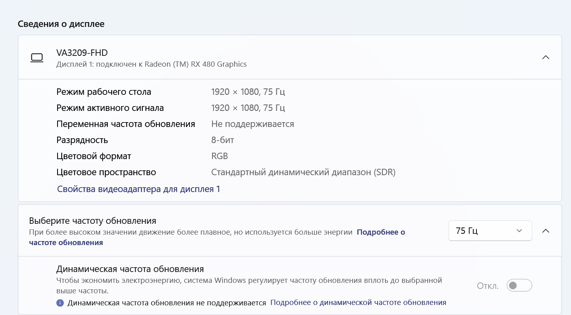This screenshot has width=571, height=315.
Task: Click the Не поддерживается value text
Action: click(x=253, y=124)
